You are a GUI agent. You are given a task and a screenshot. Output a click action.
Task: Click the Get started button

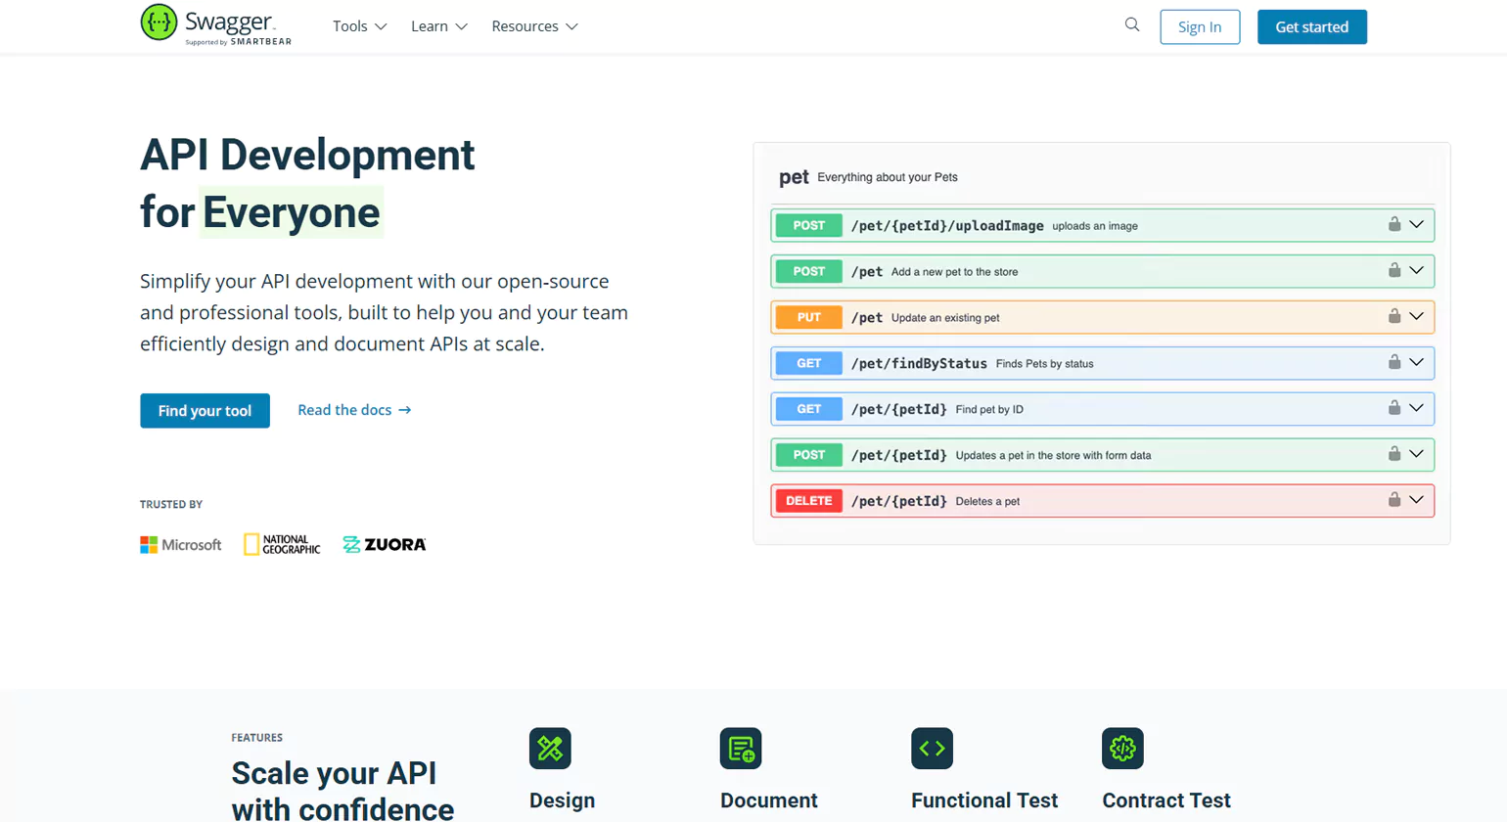coord(1311,26)
